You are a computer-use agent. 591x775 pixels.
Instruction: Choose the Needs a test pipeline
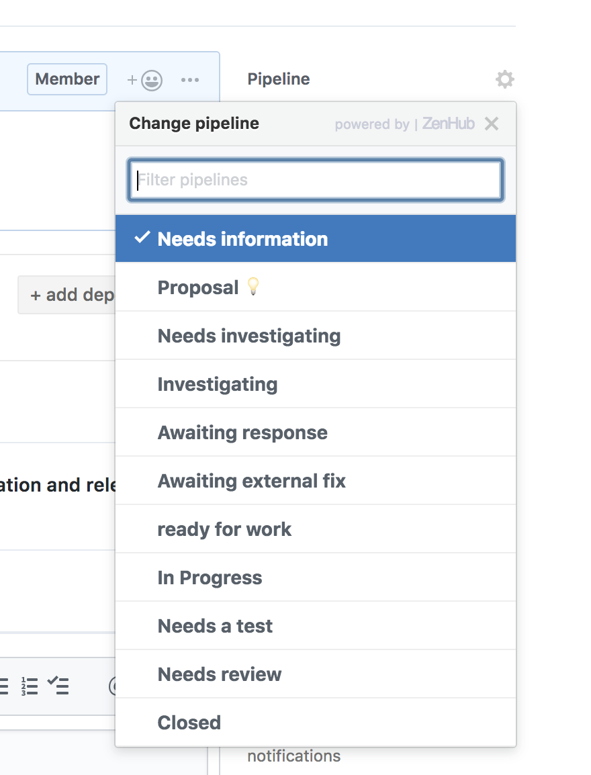[316, 626]
